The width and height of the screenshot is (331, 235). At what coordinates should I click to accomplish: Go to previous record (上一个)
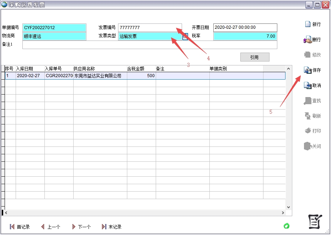[x=43, y=227]
